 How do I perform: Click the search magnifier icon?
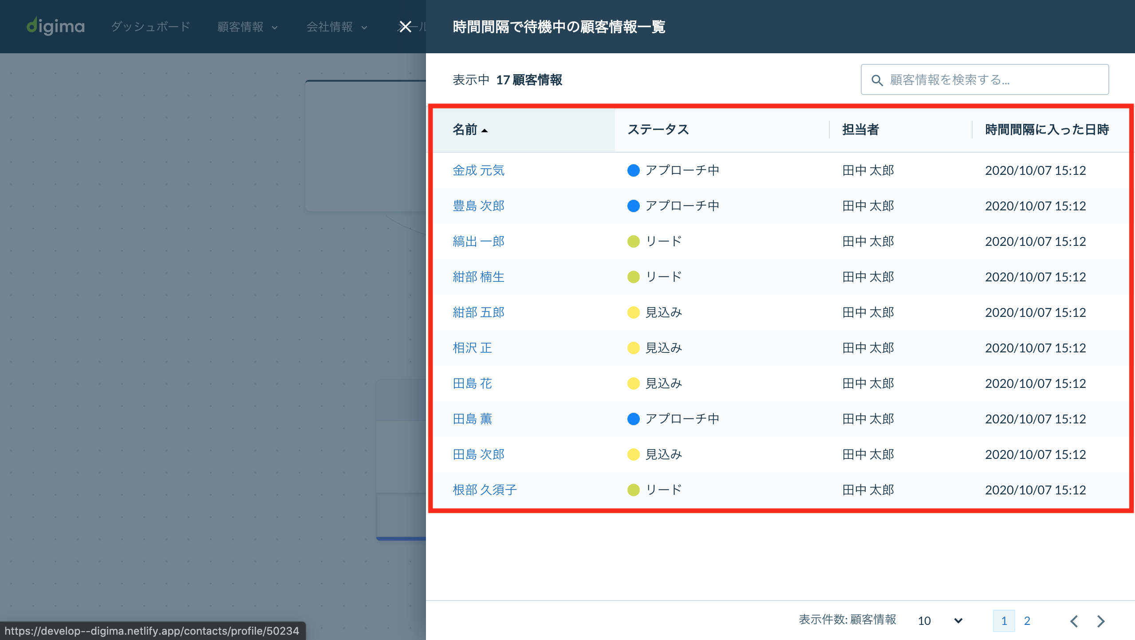(877, 80)
